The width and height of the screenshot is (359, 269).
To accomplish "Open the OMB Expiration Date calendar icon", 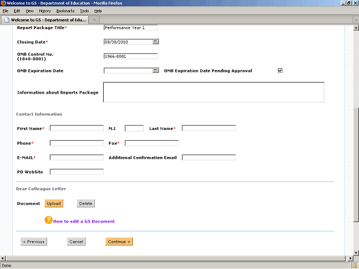I will tap(155, 71).
